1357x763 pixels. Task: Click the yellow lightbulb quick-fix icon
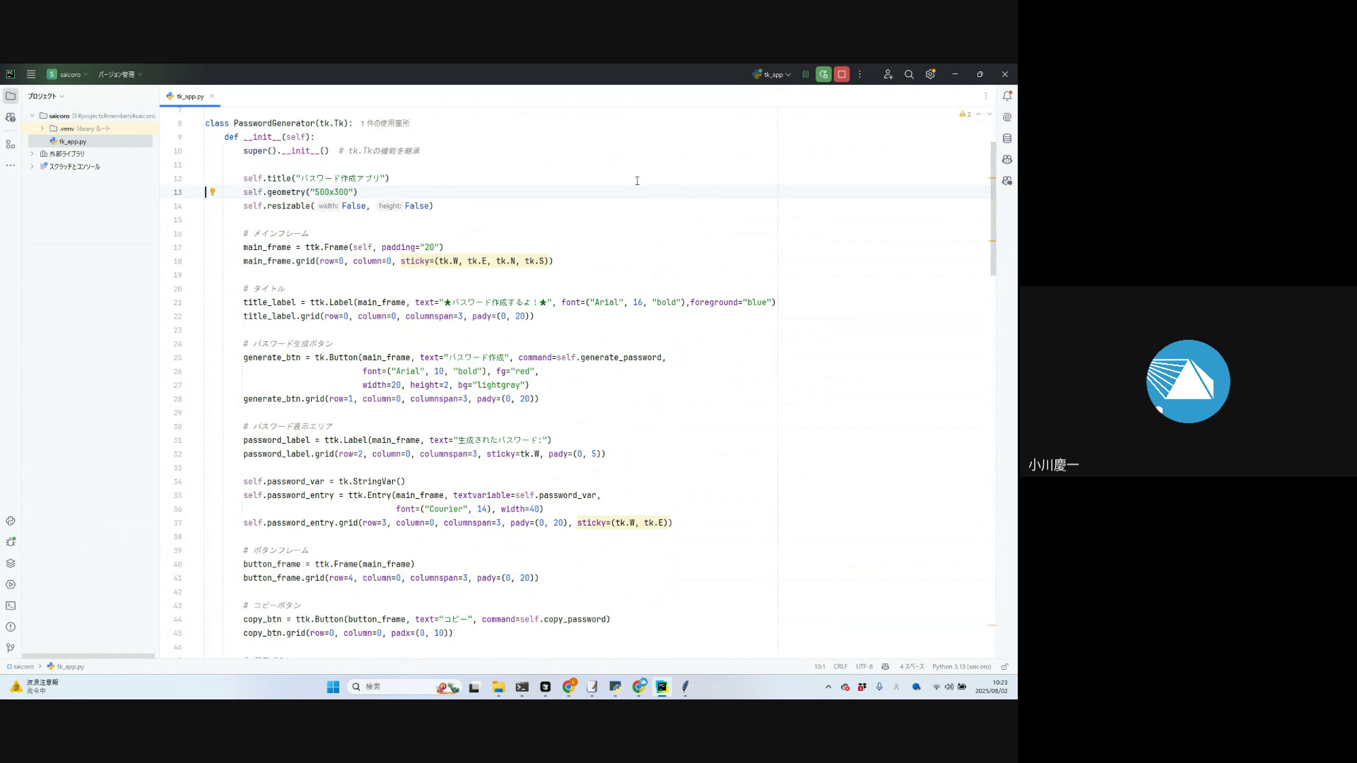tap(212, 192)
